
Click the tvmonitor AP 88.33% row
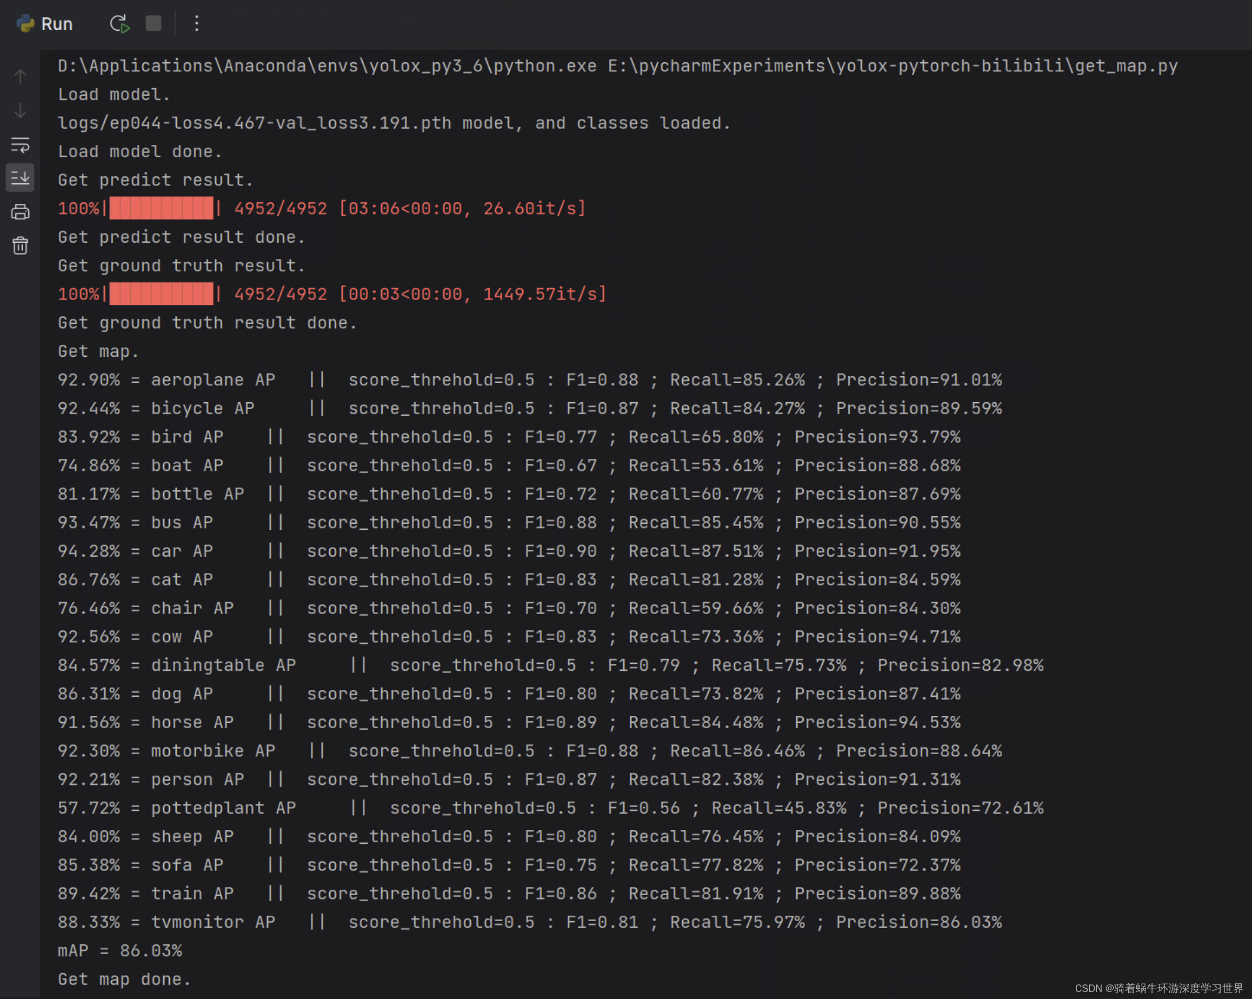[x=530, y=922]
